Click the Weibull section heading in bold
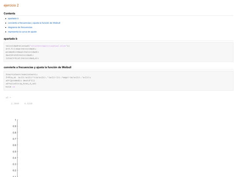Image resolution: width=237 pixels, height=177 pixels. pos(37,67)
